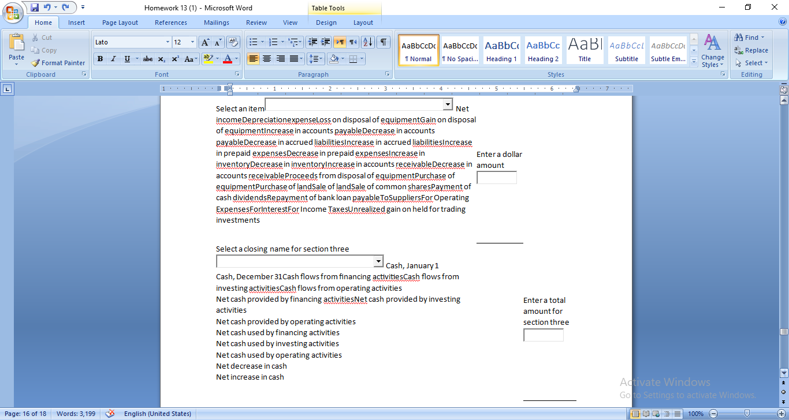
Task: Open the Clear Formatting eraser
Action: 232,42
